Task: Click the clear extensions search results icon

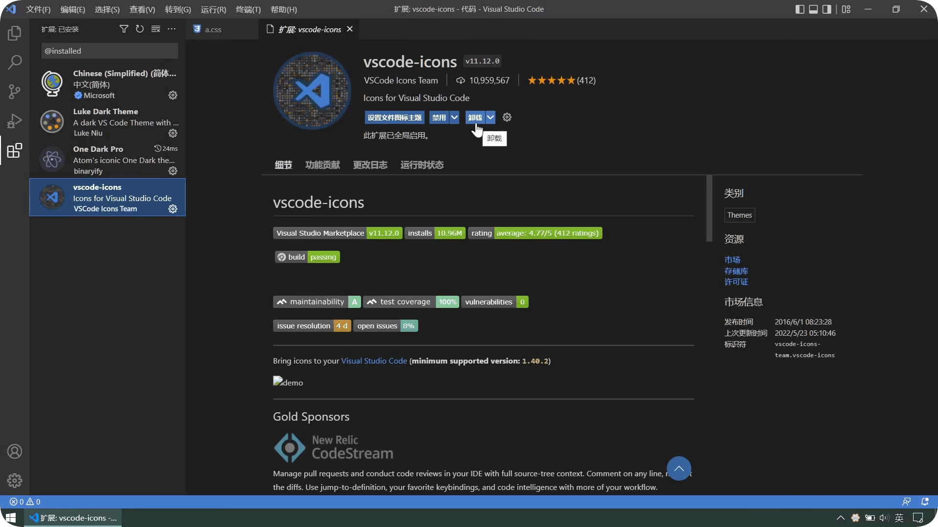Action: pyautogui.click(x=156, y=29)
